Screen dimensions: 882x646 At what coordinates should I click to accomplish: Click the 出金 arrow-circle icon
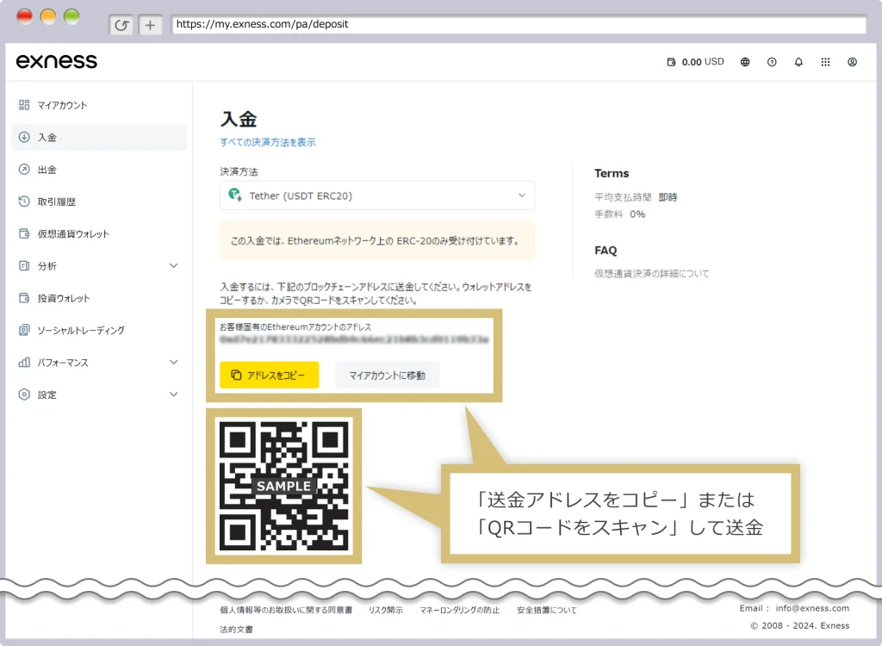click(24, 169)
